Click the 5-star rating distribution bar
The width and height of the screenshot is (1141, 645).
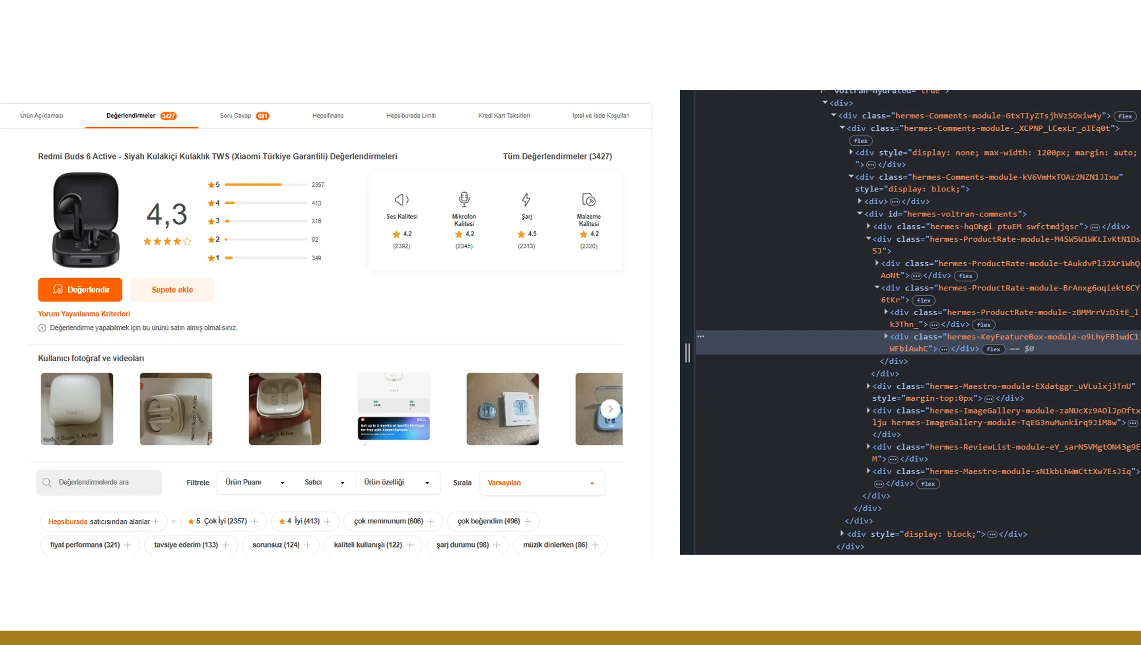pyautogui.click(x=265, y=185)
